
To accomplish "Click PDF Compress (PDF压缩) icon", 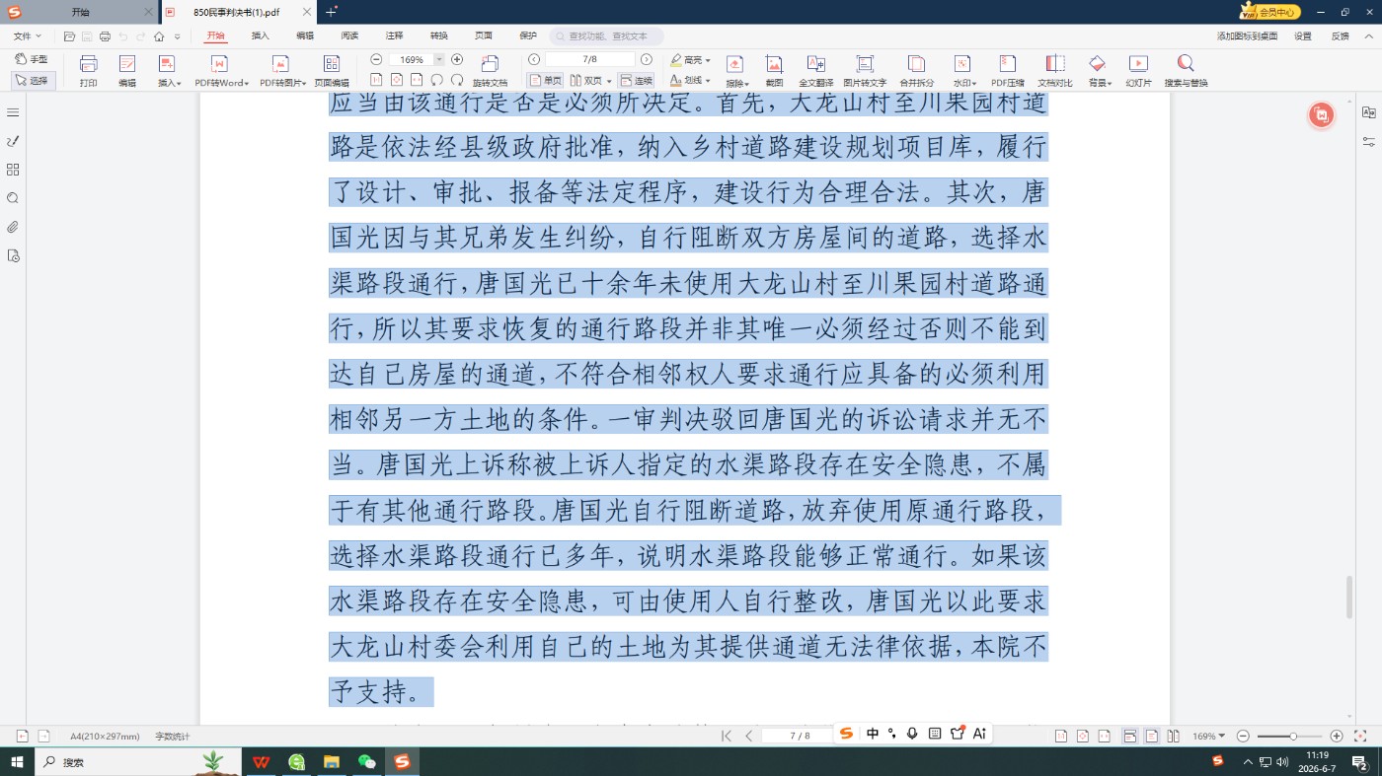I will coord(1008,71).
